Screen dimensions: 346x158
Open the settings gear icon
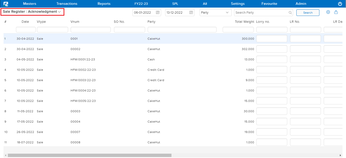[328, 12]
